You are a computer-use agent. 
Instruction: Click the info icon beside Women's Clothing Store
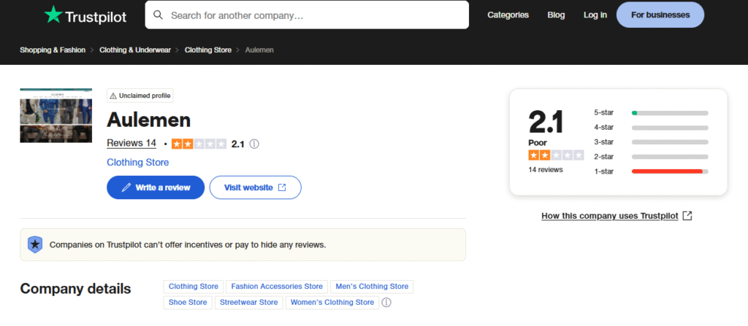tap(386, 303)
